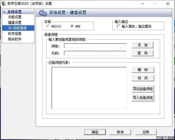Click the 删除 button
This screenshot has height=140, width=175.
(x=143, y=70)
